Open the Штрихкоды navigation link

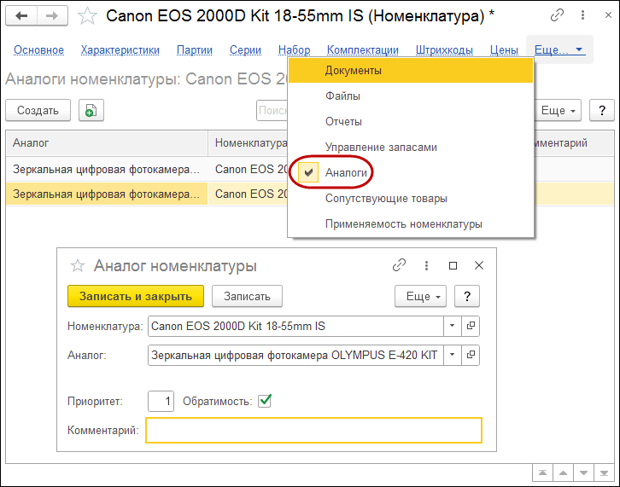(444, 50)
